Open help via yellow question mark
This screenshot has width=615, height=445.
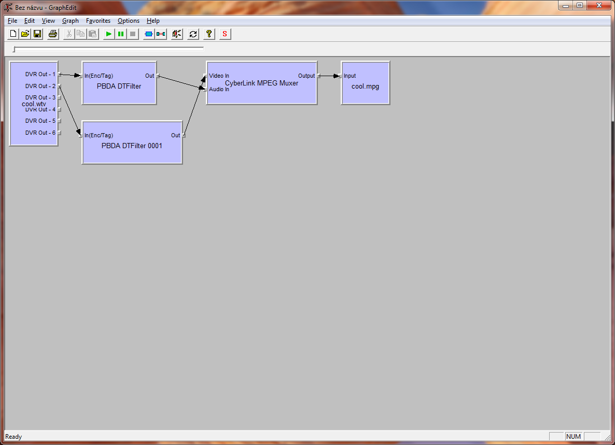pos(209,34)
